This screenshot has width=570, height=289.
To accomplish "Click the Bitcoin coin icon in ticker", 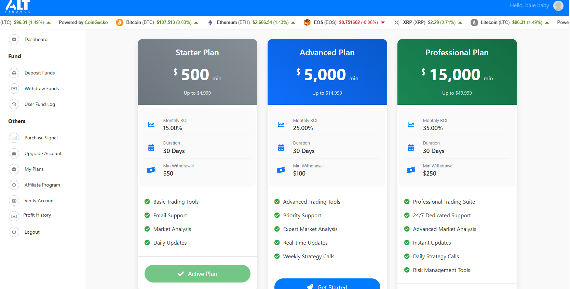I will point(120,23).
